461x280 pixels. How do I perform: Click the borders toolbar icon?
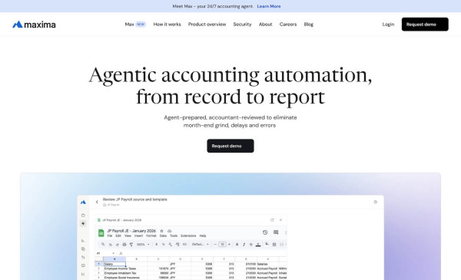coord(274,245)
